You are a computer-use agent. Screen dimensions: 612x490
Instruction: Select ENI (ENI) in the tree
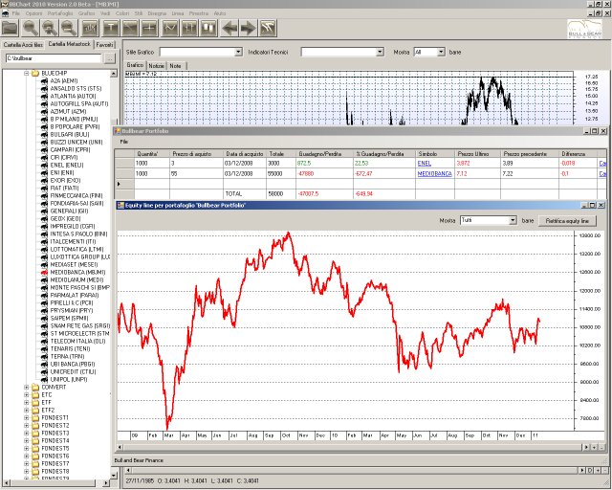[62, 172]
